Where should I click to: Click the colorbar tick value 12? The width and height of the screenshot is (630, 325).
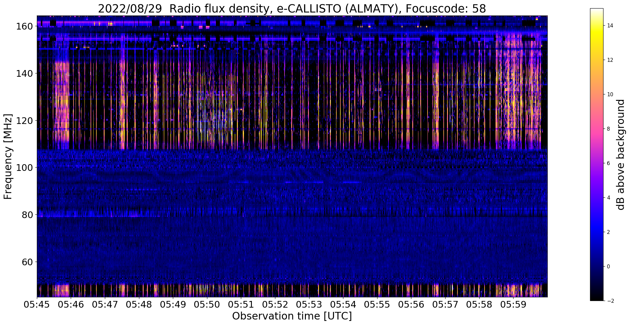coord(610,60)
